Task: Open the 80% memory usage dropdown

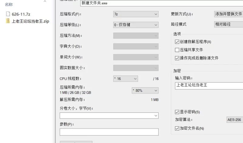Action: point(145,90)
